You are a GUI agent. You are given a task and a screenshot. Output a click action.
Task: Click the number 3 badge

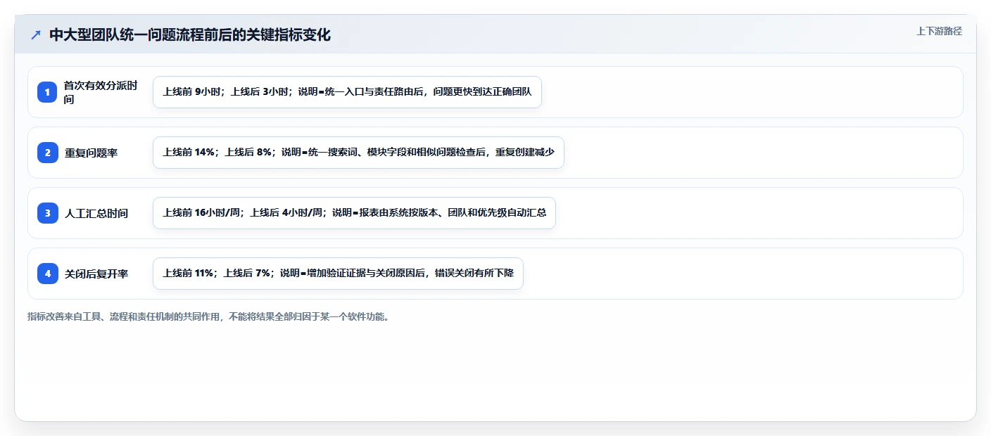click(48, 213)
